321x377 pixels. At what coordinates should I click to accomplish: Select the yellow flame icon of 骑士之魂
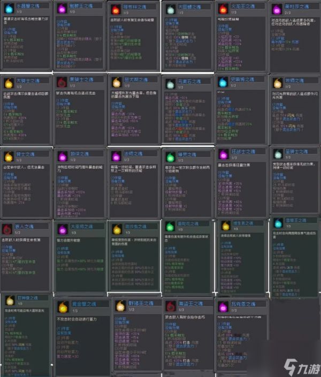9,156
